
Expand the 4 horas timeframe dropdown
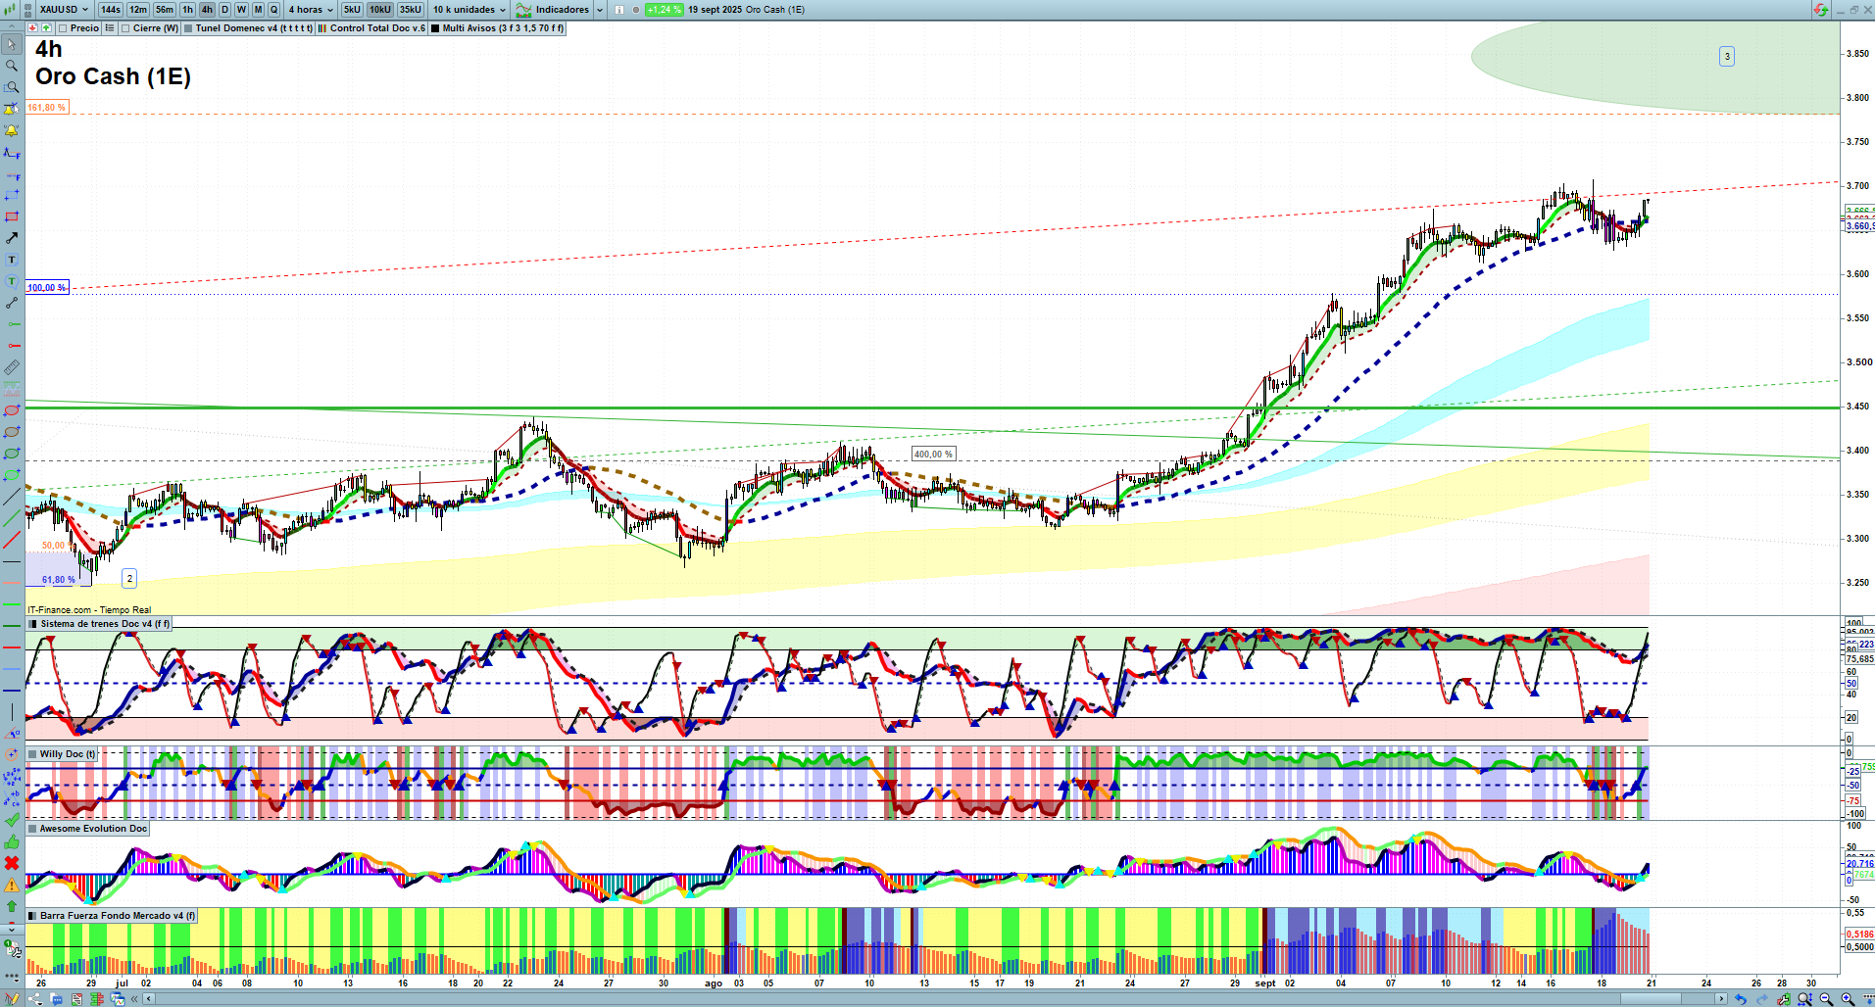pos(311,10)
